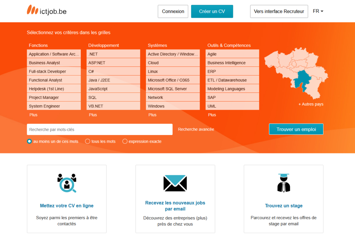Select 'au moins un de ces mots' radio

click(x=29, y=141)
